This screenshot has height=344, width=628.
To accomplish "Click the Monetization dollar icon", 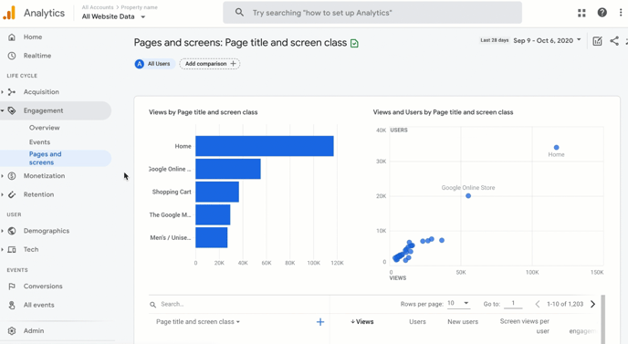I will click(x=12, y=176).
